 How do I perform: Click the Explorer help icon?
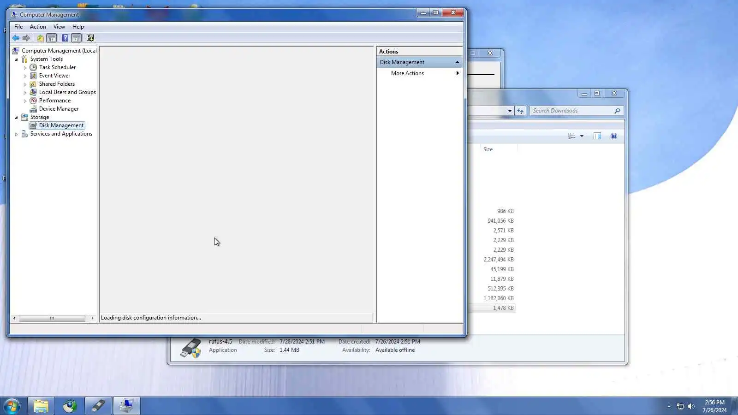[614, 136]
